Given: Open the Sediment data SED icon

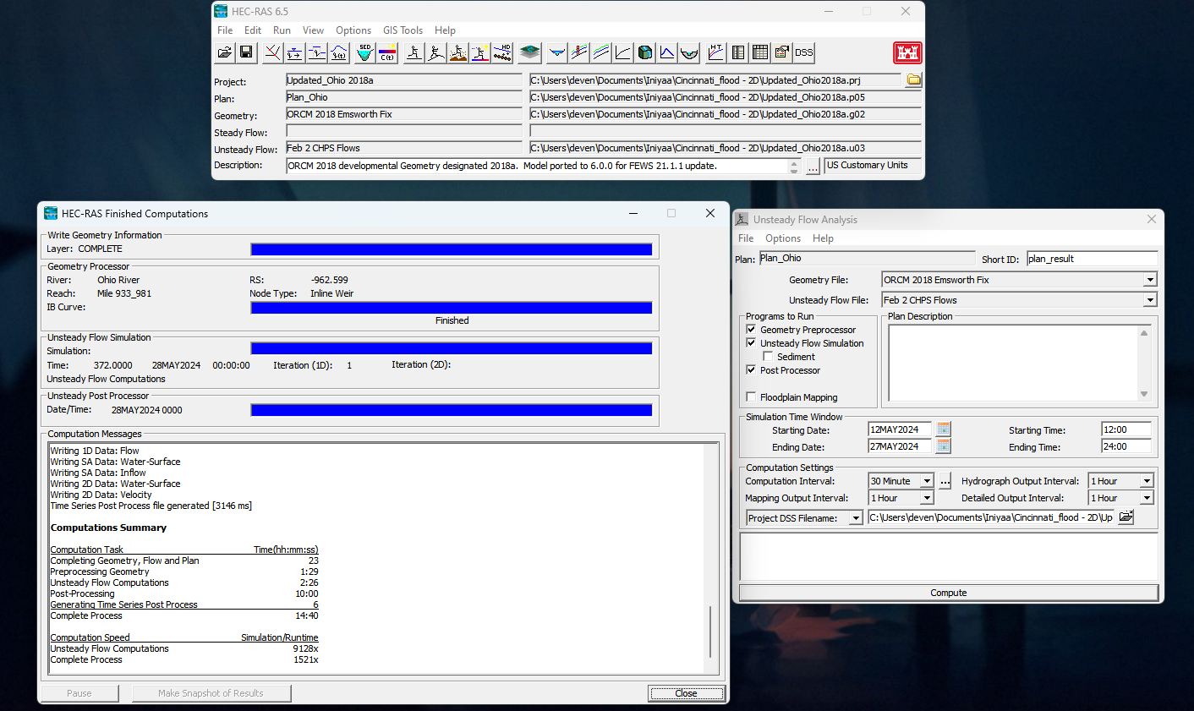Looking at the screenshot, I should click(x=364, y=52).
